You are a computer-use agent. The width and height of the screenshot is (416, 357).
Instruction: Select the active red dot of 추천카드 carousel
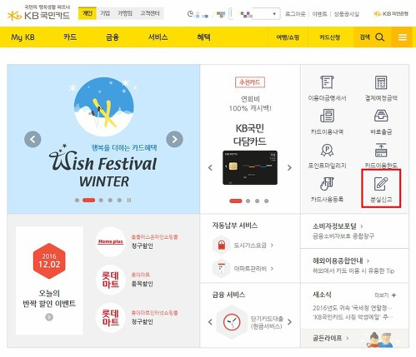(x=236, y=201)
